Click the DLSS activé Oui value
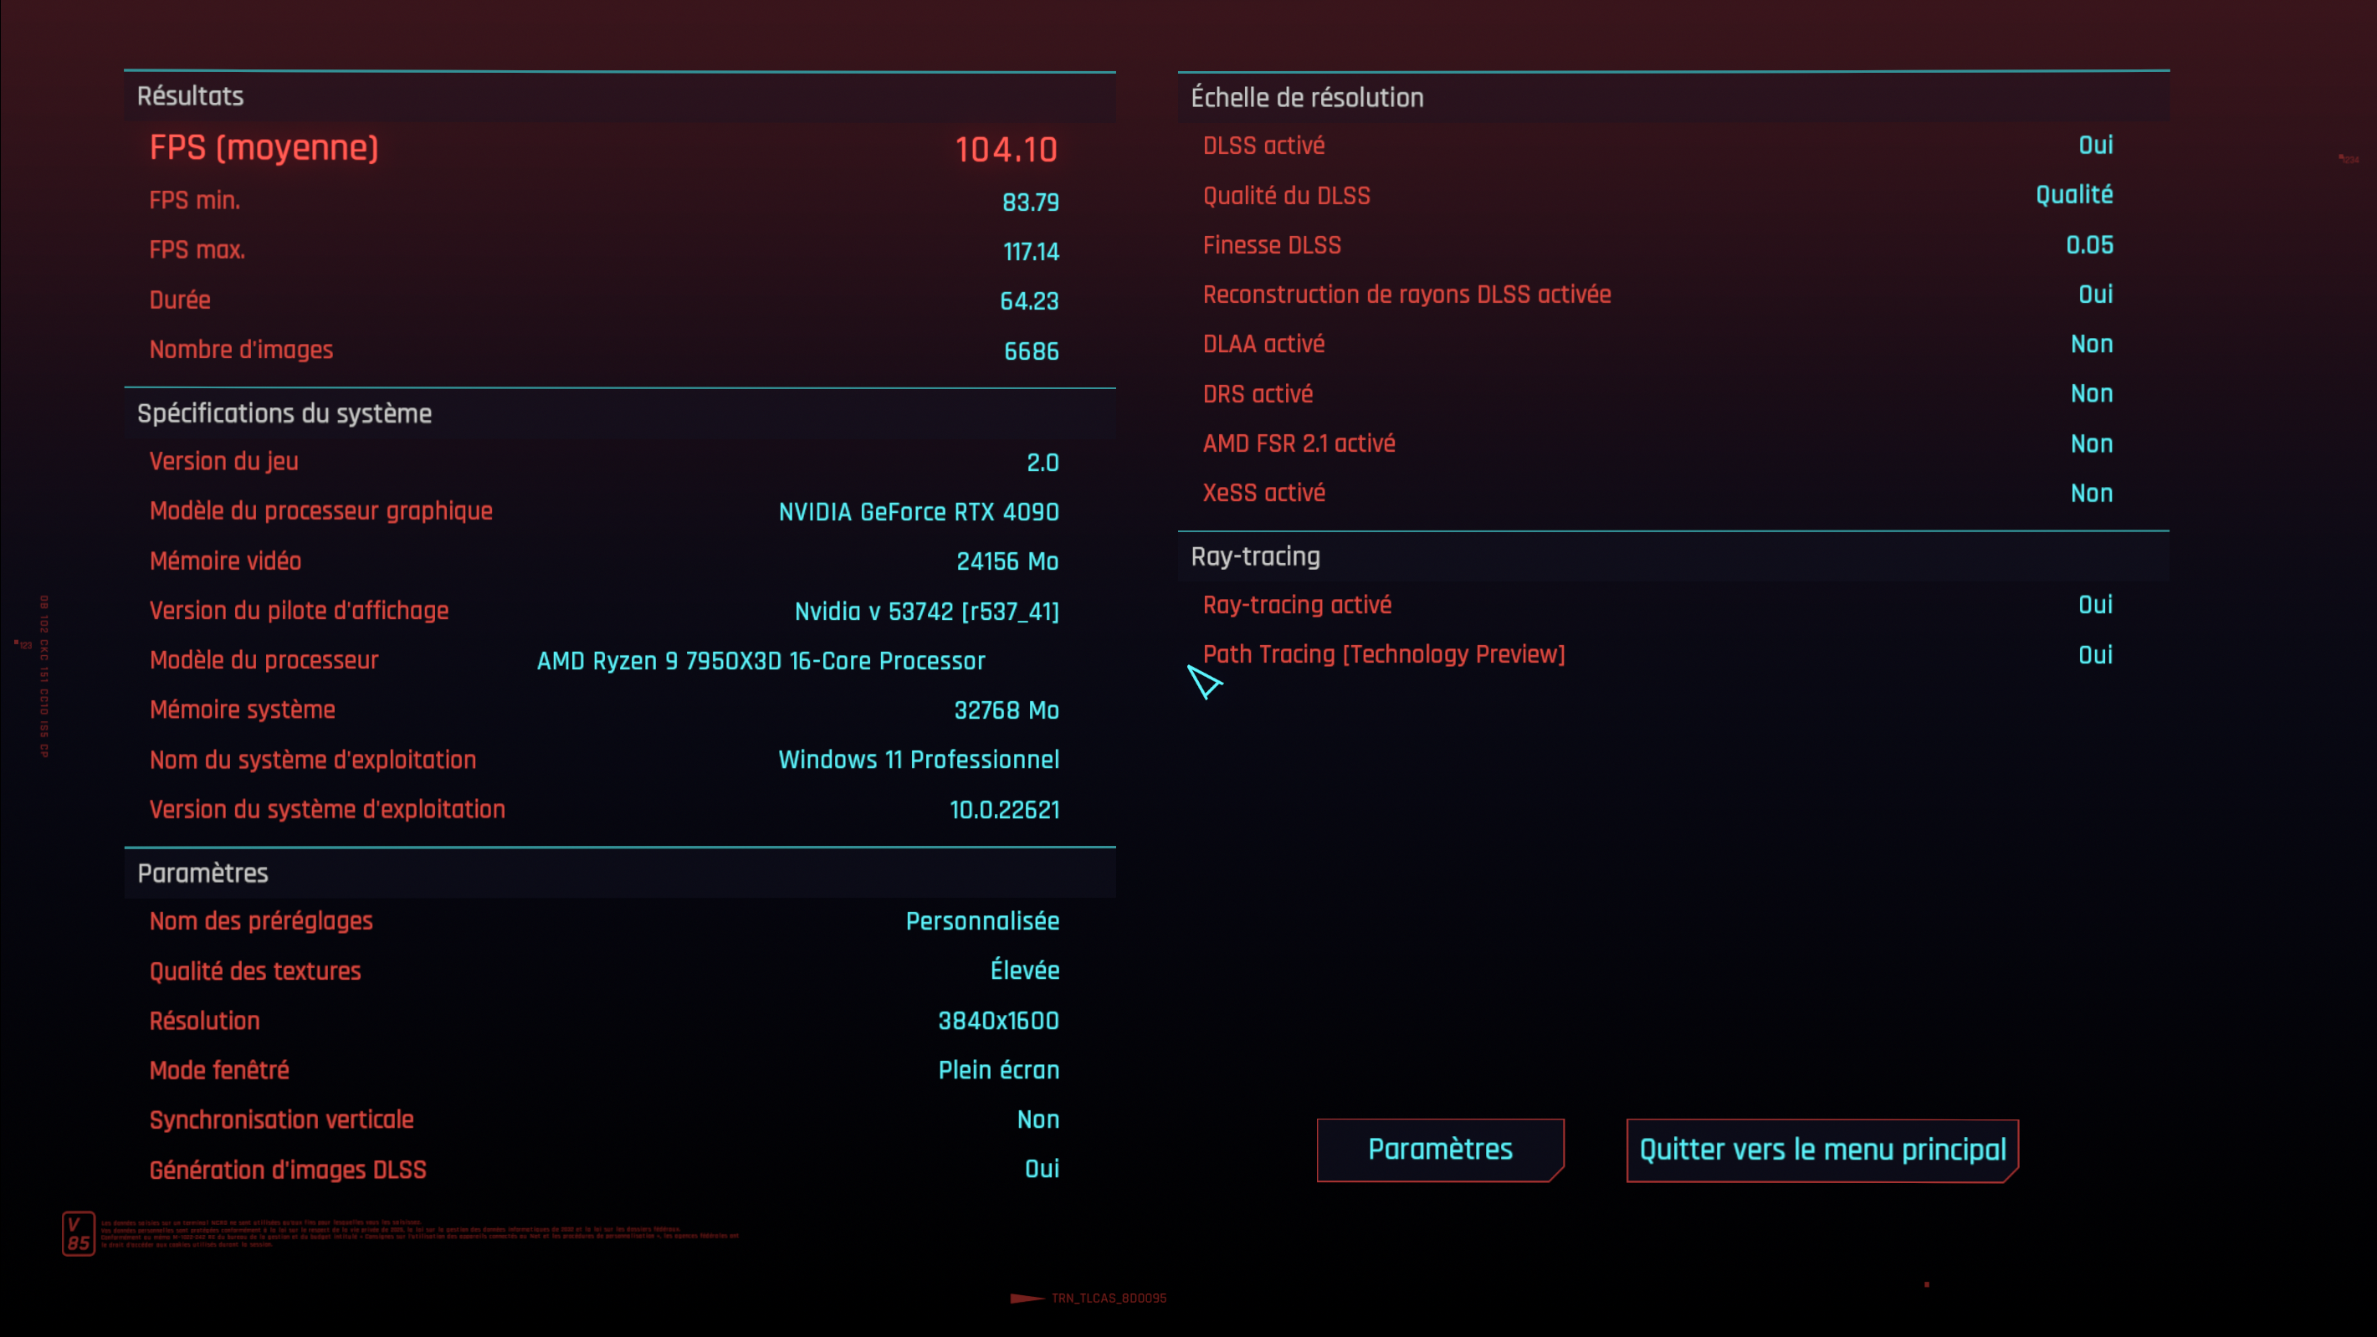 pos(2095,145)
